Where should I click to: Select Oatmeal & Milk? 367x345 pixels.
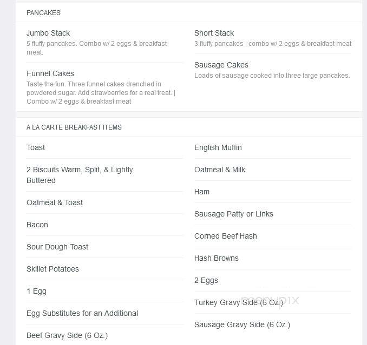(220, 170)
